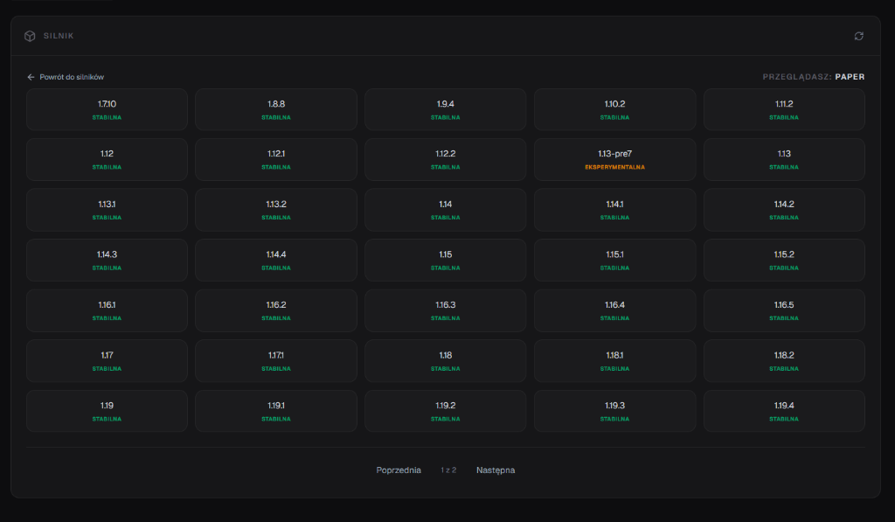Click the back arrow icon near Powrót
The width and height of the screenshot is (895, 522).
[31, 77]
